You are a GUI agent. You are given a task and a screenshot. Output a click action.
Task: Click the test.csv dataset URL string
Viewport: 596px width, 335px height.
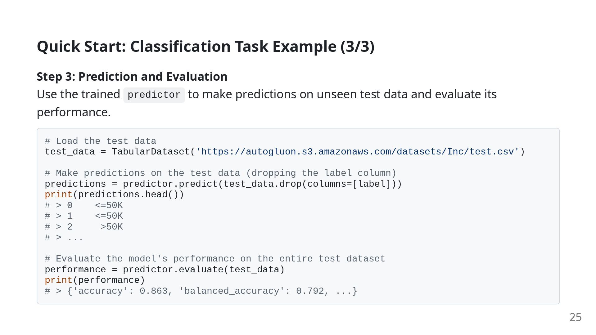click(x=358, y=152)
